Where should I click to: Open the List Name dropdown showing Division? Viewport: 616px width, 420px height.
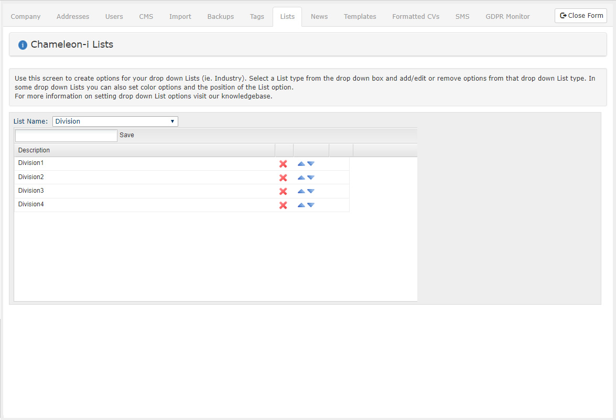[x=115, y=121]
